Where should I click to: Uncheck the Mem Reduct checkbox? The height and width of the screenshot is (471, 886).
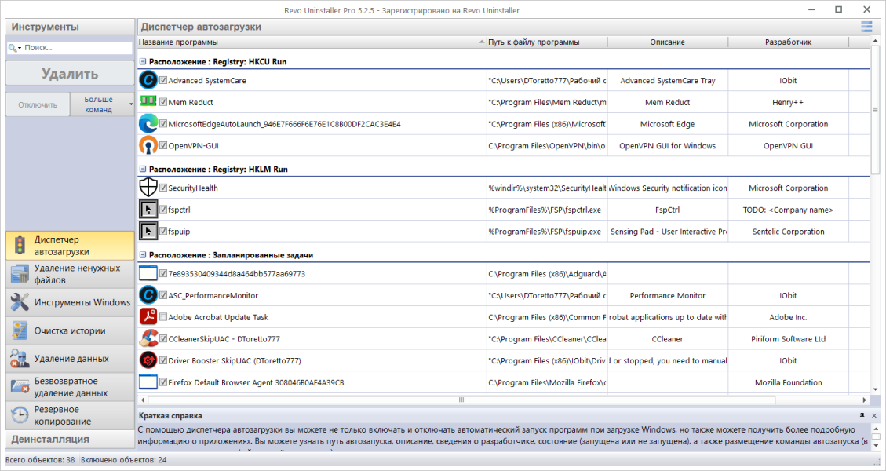point(163,102)
